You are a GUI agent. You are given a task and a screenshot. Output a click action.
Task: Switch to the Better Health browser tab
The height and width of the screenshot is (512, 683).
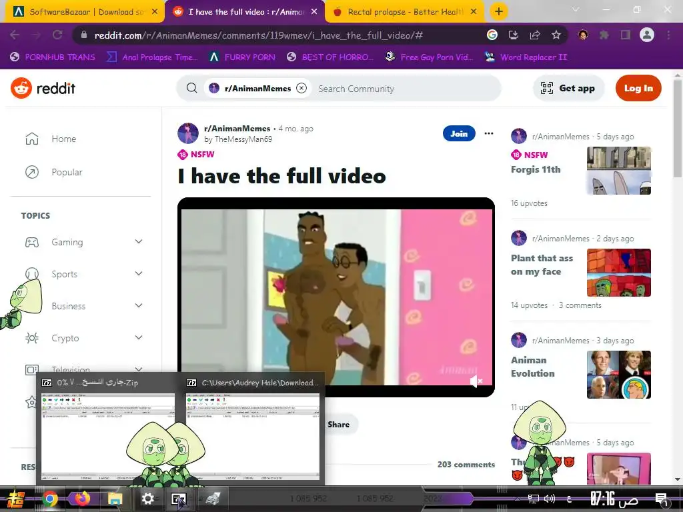pos(405,12)
